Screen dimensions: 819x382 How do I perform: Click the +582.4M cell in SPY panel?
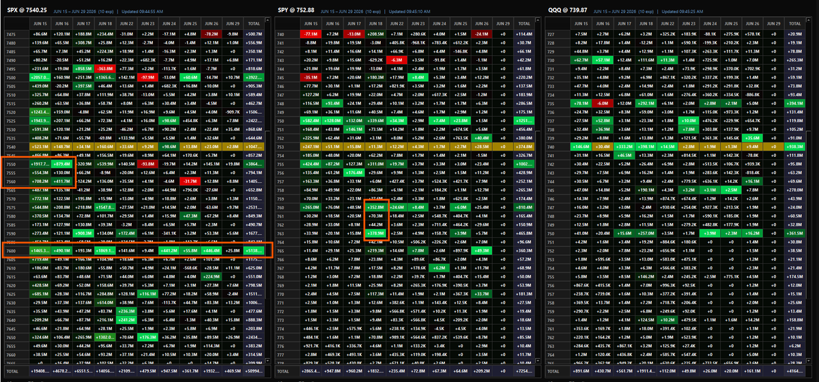click(311, 120)
